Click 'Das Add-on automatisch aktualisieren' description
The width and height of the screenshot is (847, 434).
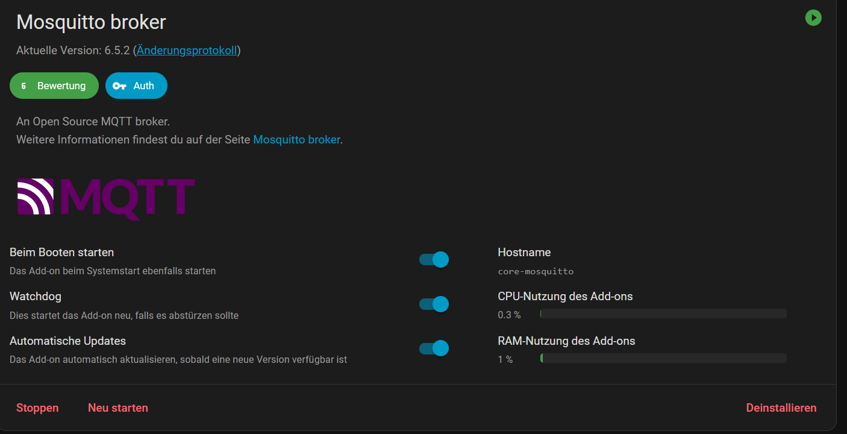(x=178, y=360)
